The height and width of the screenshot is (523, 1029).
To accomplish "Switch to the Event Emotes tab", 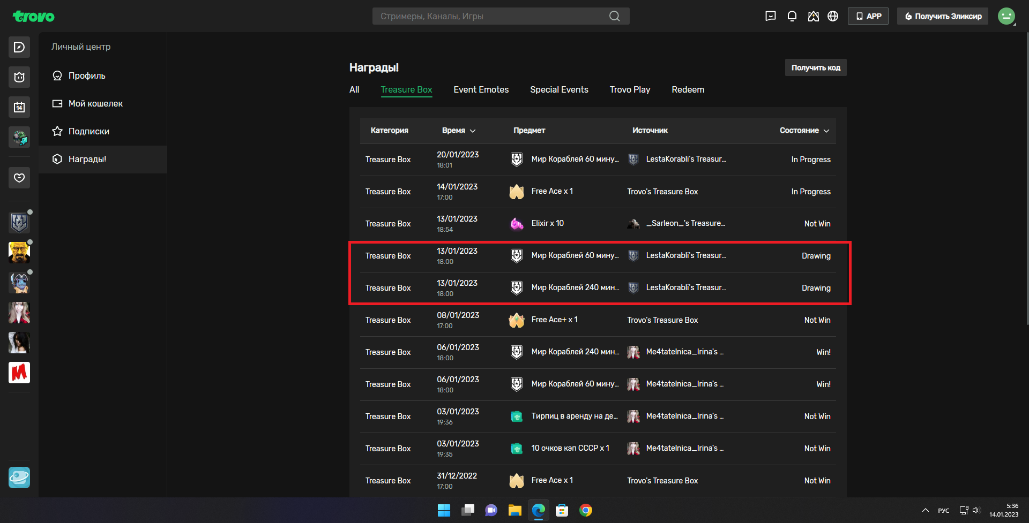I will pyautogui.click(x=481, y=89).
